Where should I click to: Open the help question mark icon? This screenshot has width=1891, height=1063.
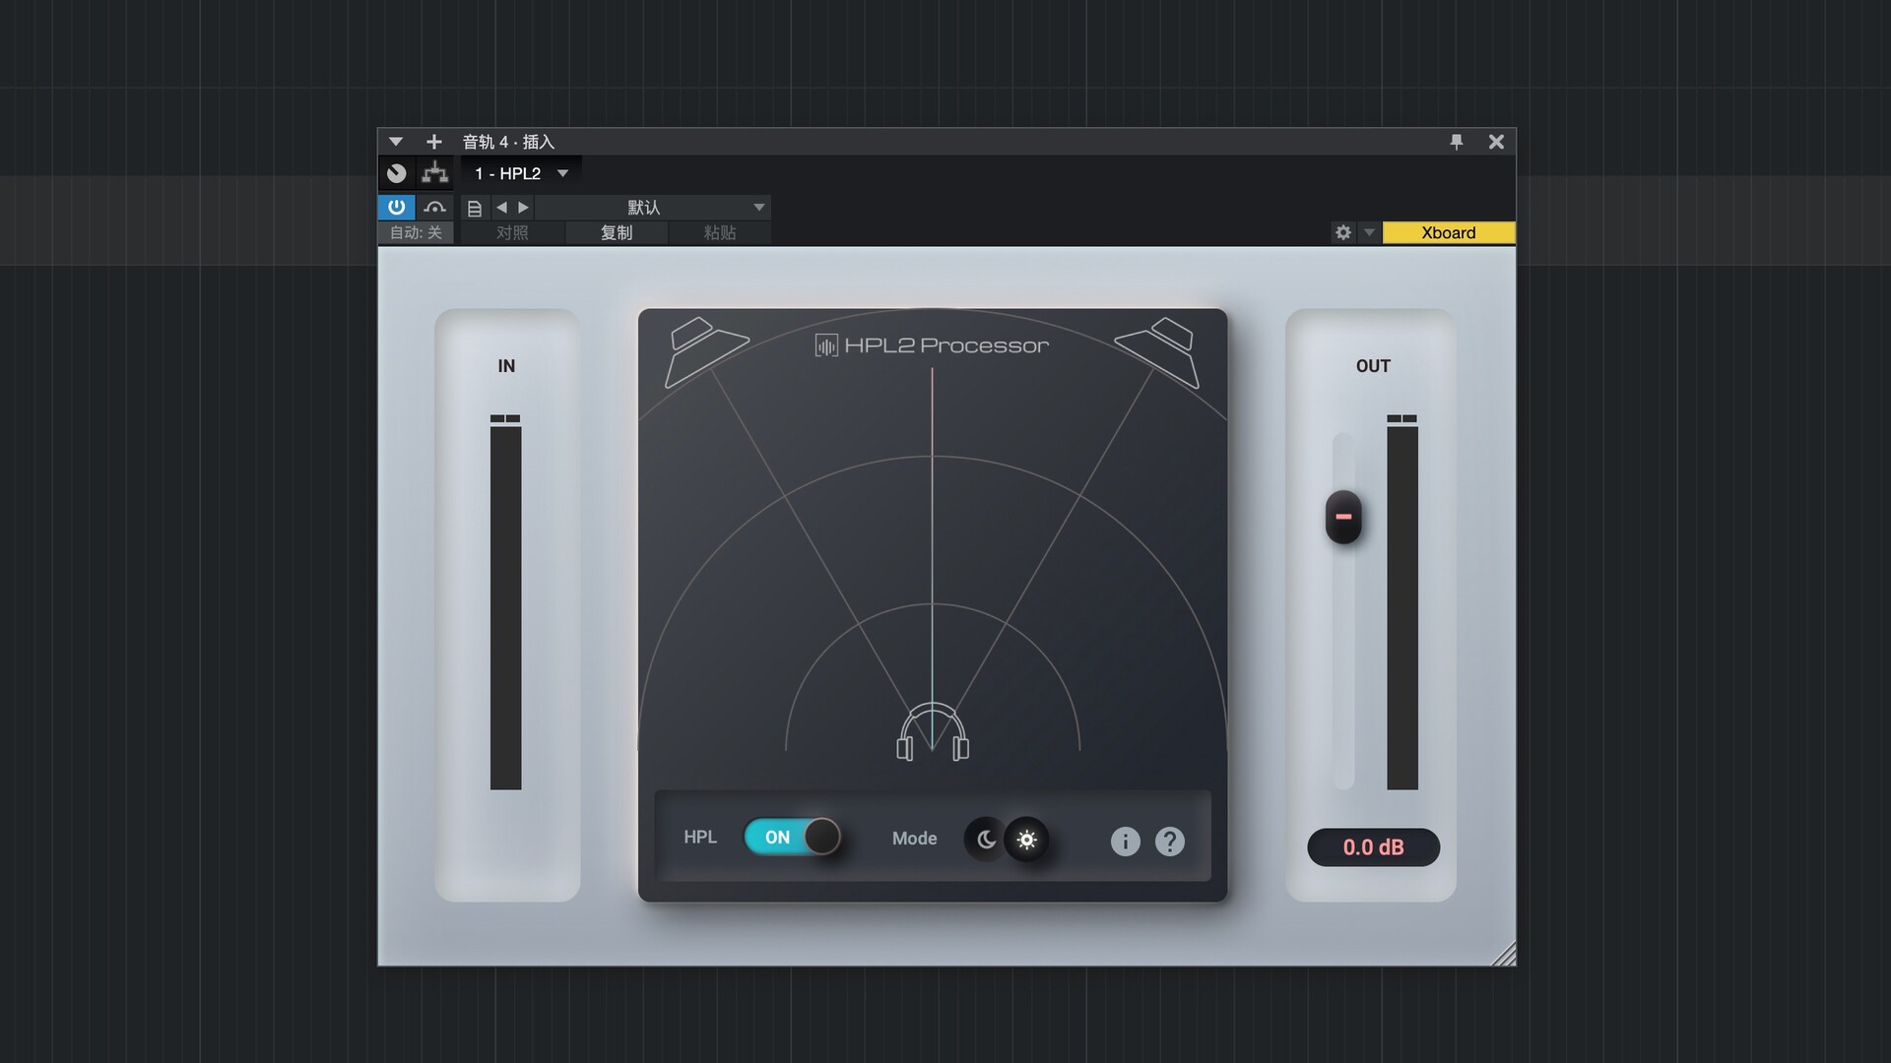1169,842
